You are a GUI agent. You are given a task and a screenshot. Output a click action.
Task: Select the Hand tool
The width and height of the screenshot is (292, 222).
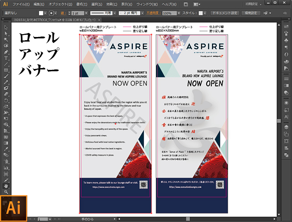tap(6, 186)
